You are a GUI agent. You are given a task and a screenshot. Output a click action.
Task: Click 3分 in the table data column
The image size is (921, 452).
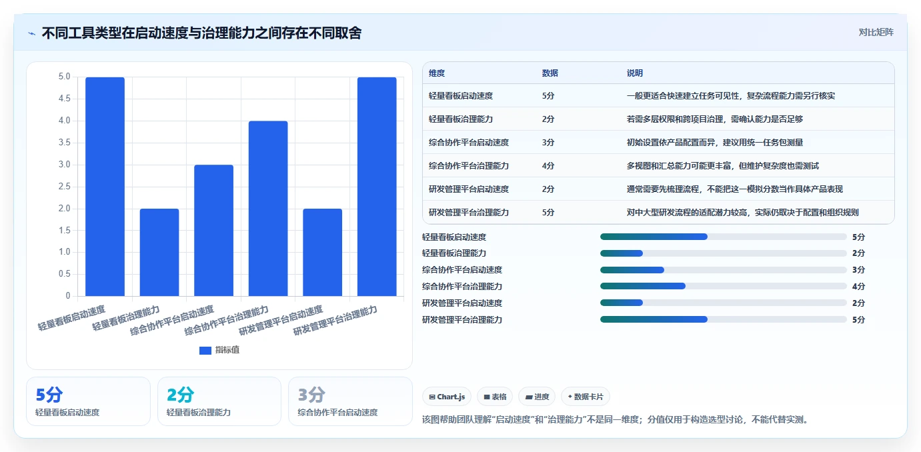point(548,143)
